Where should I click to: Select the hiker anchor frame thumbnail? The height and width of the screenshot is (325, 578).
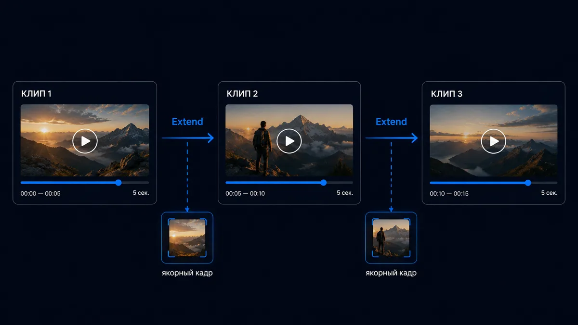pyautogui.click(x=391, y=237)
